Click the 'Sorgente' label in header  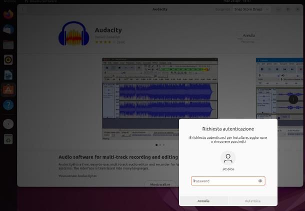point(222,9)
